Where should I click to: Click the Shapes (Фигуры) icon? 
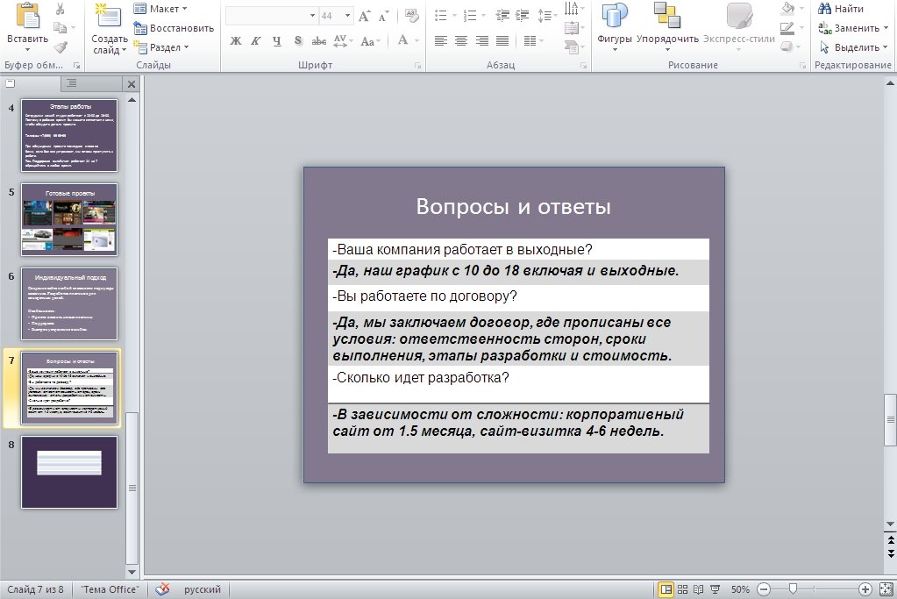[614, 16]
